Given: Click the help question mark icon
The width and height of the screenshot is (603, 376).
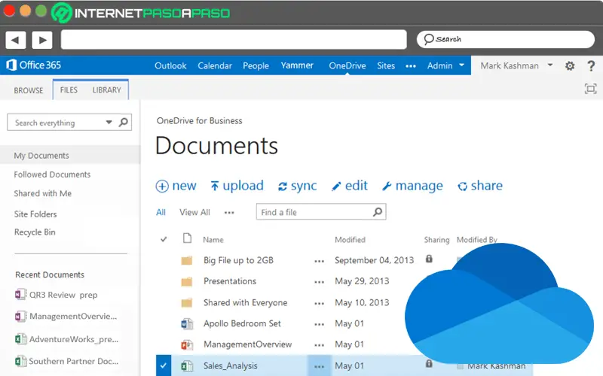Looking at the screenshot, I should (x=590, y=66).
